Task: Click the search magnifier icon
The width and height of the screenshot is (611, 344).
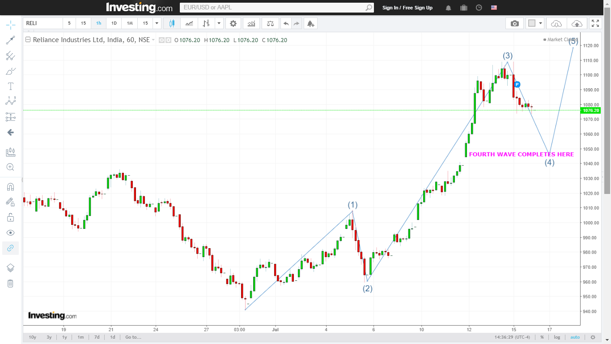Action: [x=369, y=8]
